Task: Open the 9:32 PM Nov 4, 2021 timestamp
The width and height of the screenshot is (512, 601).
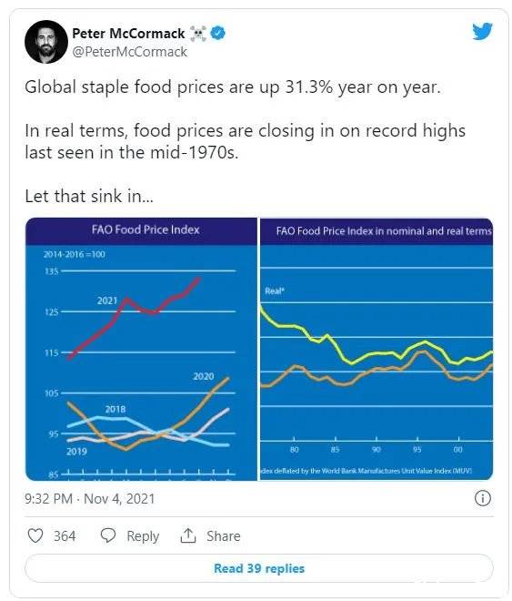Action: 90,499
